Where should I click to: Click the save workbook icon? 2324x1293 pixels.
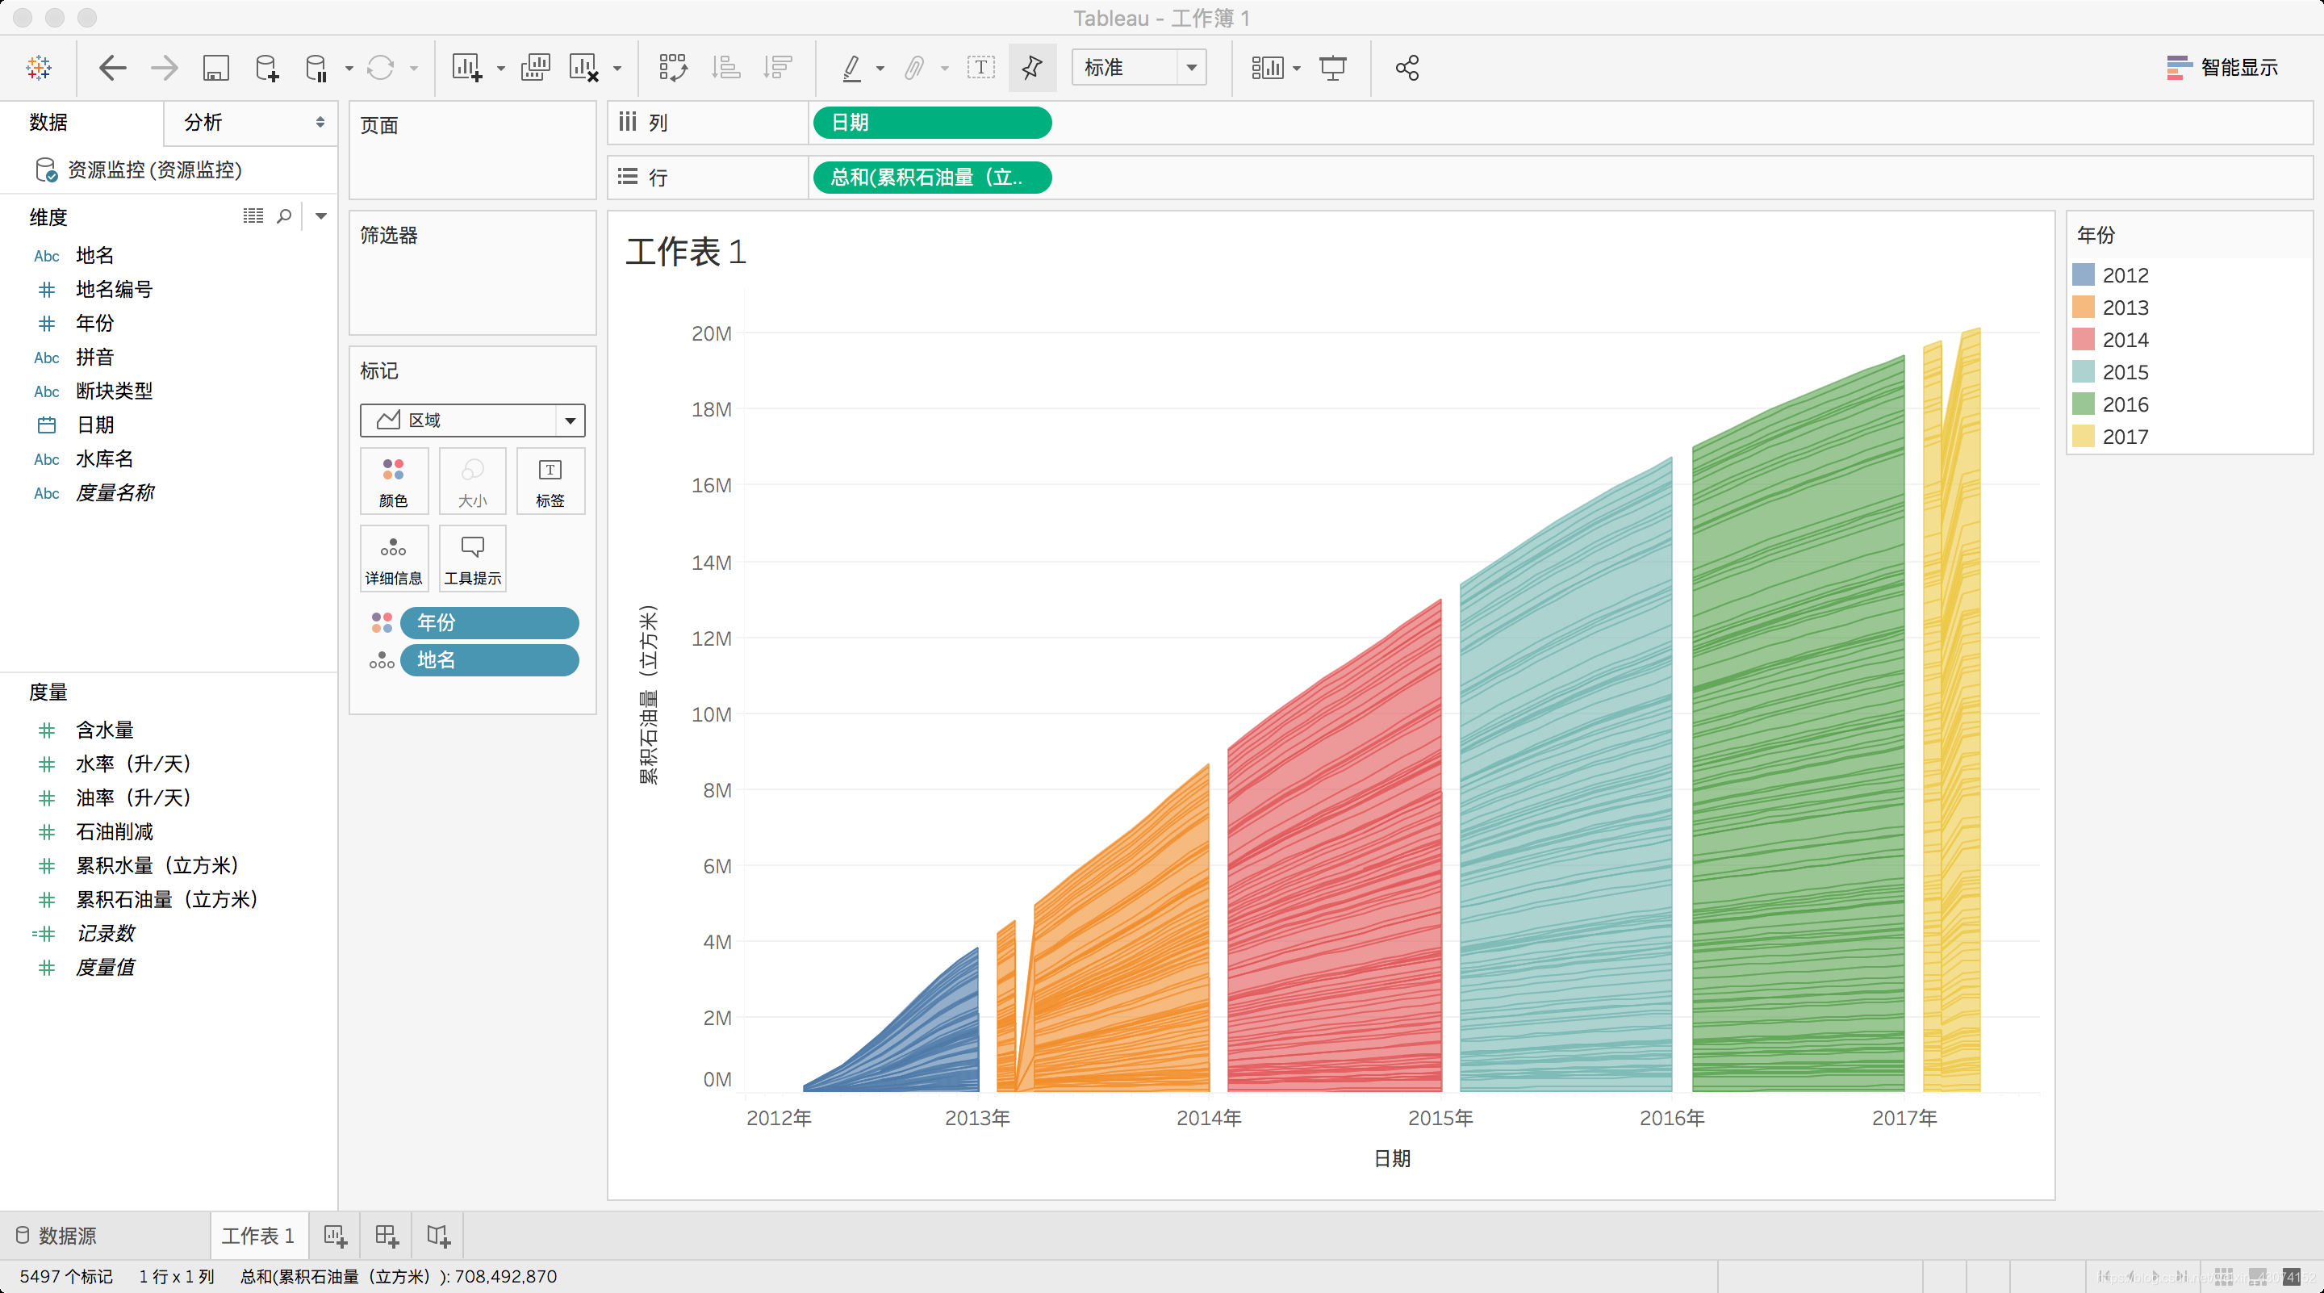[x=215, y=68]
